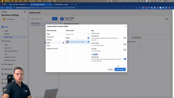Screen dimensions: 174x98
Task: Open My Test Account app row
Action: (x=78, y=42)
